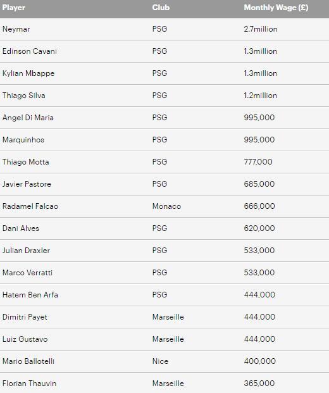Select Luiz Gustavo's name
The image size is (329, 393).
25,339
